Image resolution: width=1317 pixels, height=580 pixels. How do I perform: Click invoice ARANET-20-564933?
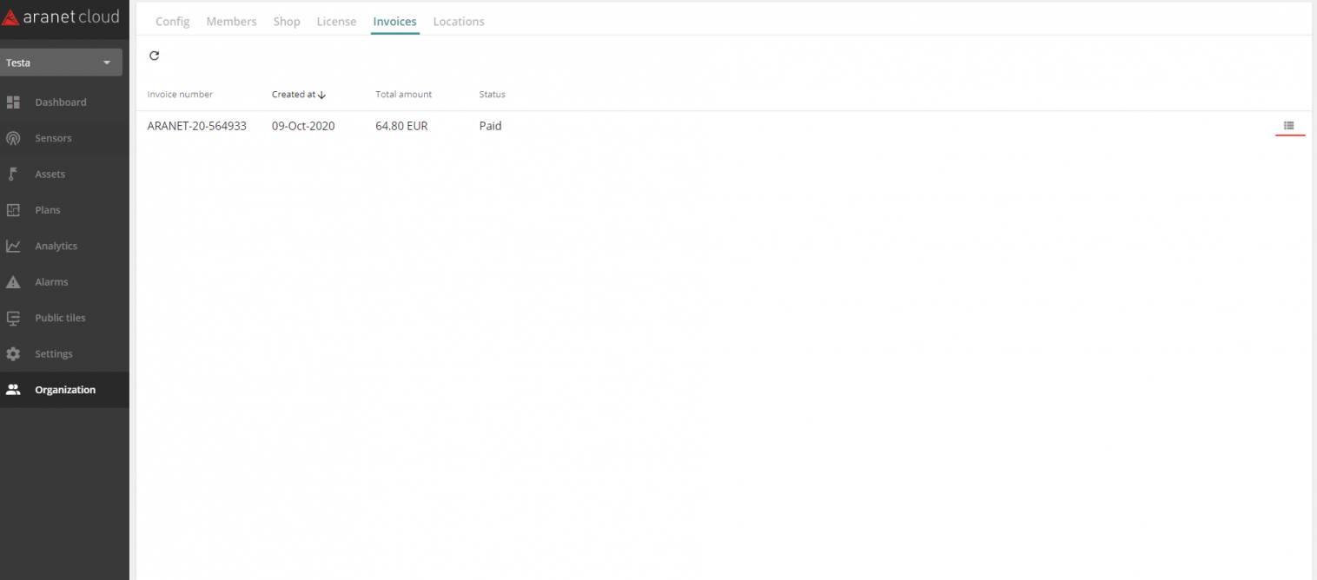197,126
